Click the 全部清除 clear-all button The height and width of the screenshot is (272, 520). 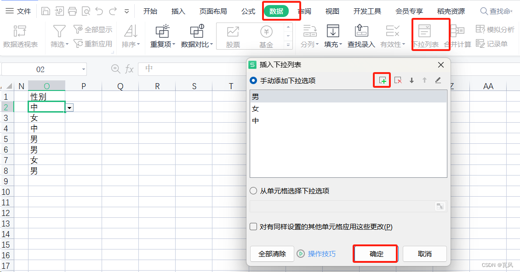tap(272, 254)
